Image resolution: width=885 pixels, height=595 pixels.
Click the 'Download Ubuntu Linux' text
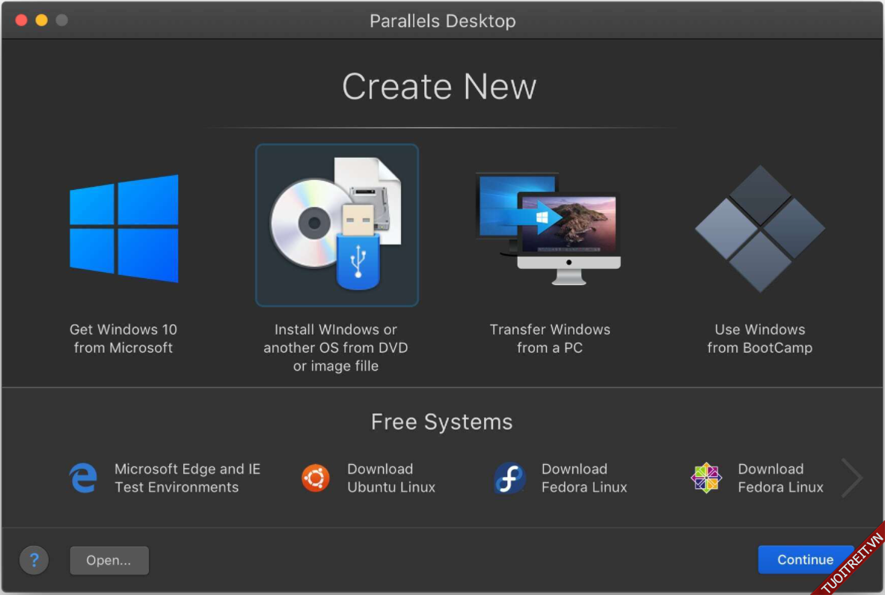(x=391, y=478)
